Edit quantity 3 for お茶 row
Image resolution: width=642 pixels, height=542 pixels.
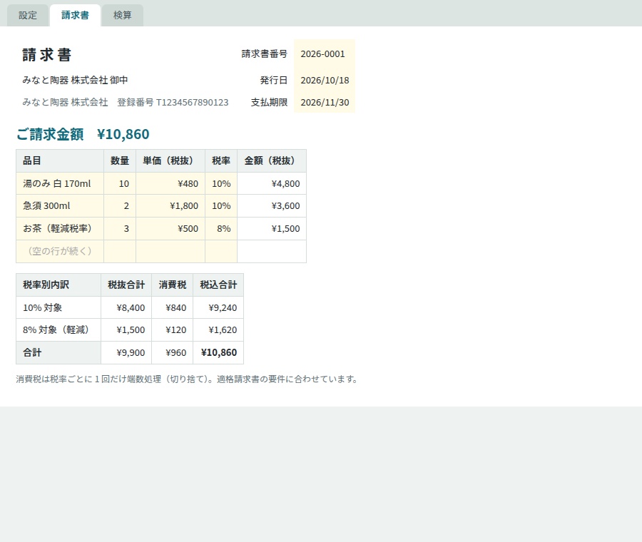click(120, 228)
